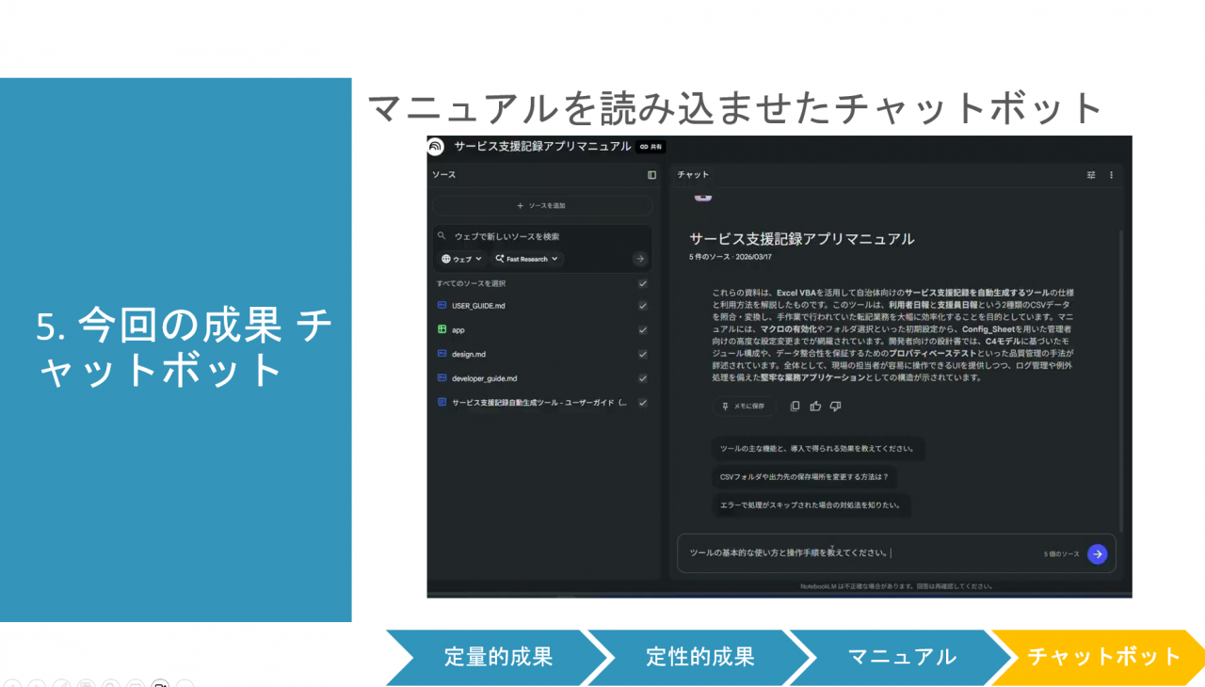Click the developer_guide.md file icon
The image size is (1205, 687).
click(x=442, y=378)
